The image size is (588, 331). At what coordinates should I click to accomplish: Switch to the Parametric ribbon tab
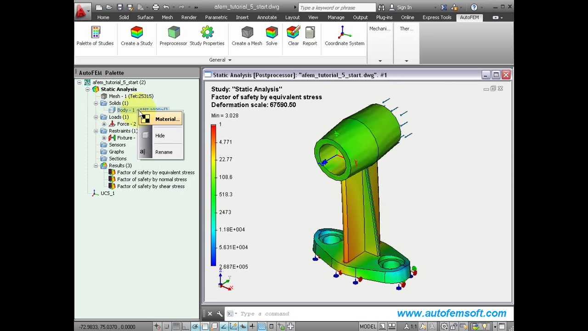[216, 17]
